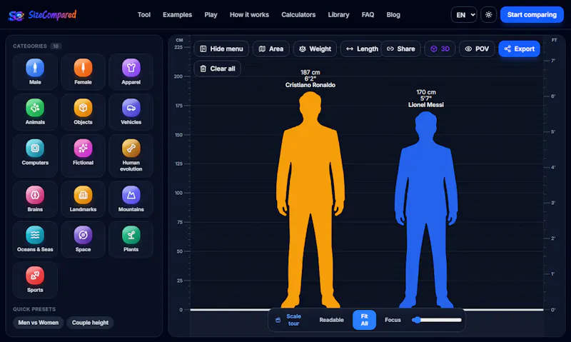The width and height of the screenshot is (571, 342).
Task: Select the Focus view mode
Action: tap(393, 320)
